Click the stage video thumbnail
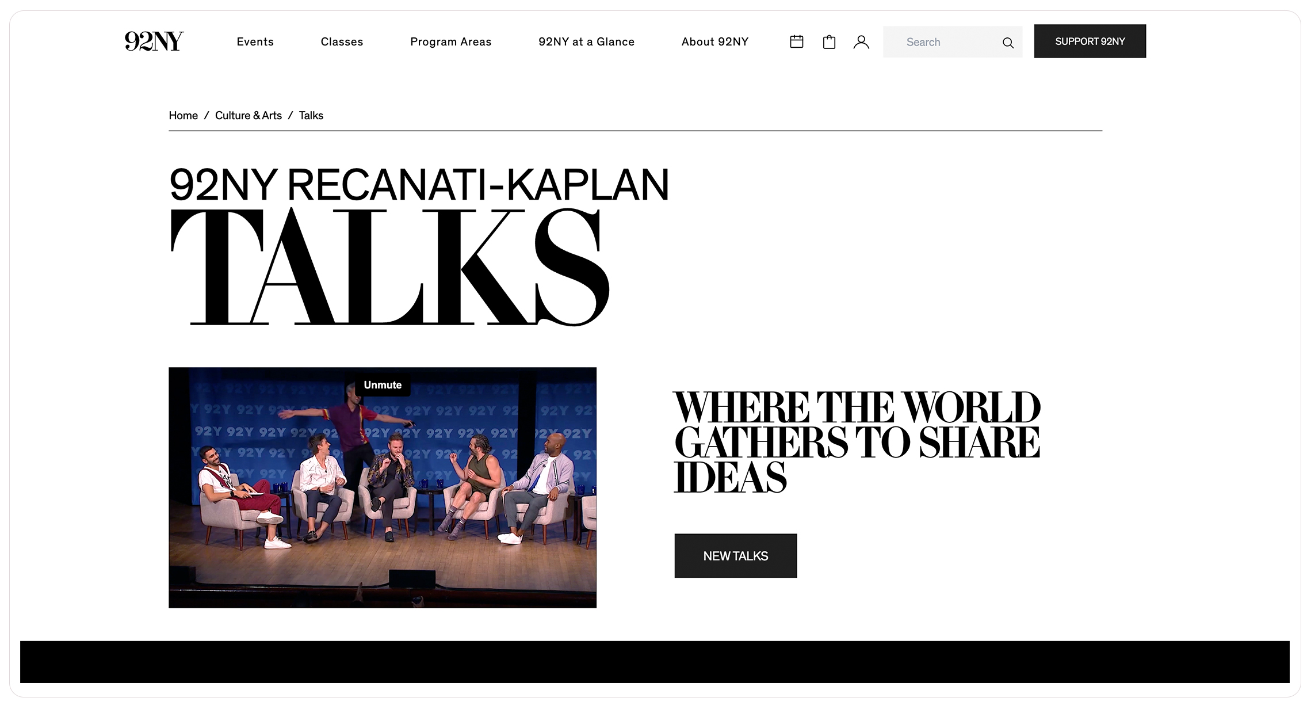The width and height of the screenshot is (1311, 709). pyautogui.click(x=383, y=487)
